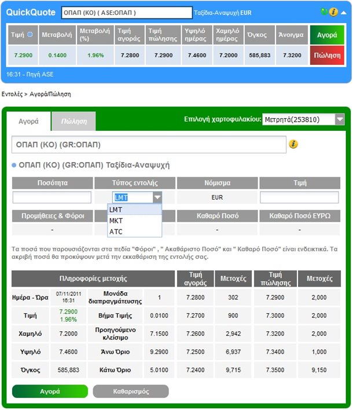
Task: Choose LMT from the order type list
Action: tap(135, 210)
